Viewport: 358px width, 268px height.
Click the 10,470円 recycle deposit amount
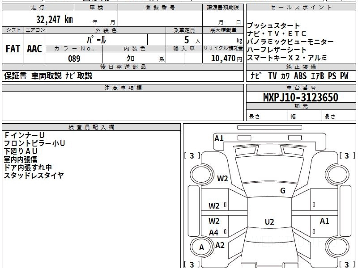click(224, 59)
